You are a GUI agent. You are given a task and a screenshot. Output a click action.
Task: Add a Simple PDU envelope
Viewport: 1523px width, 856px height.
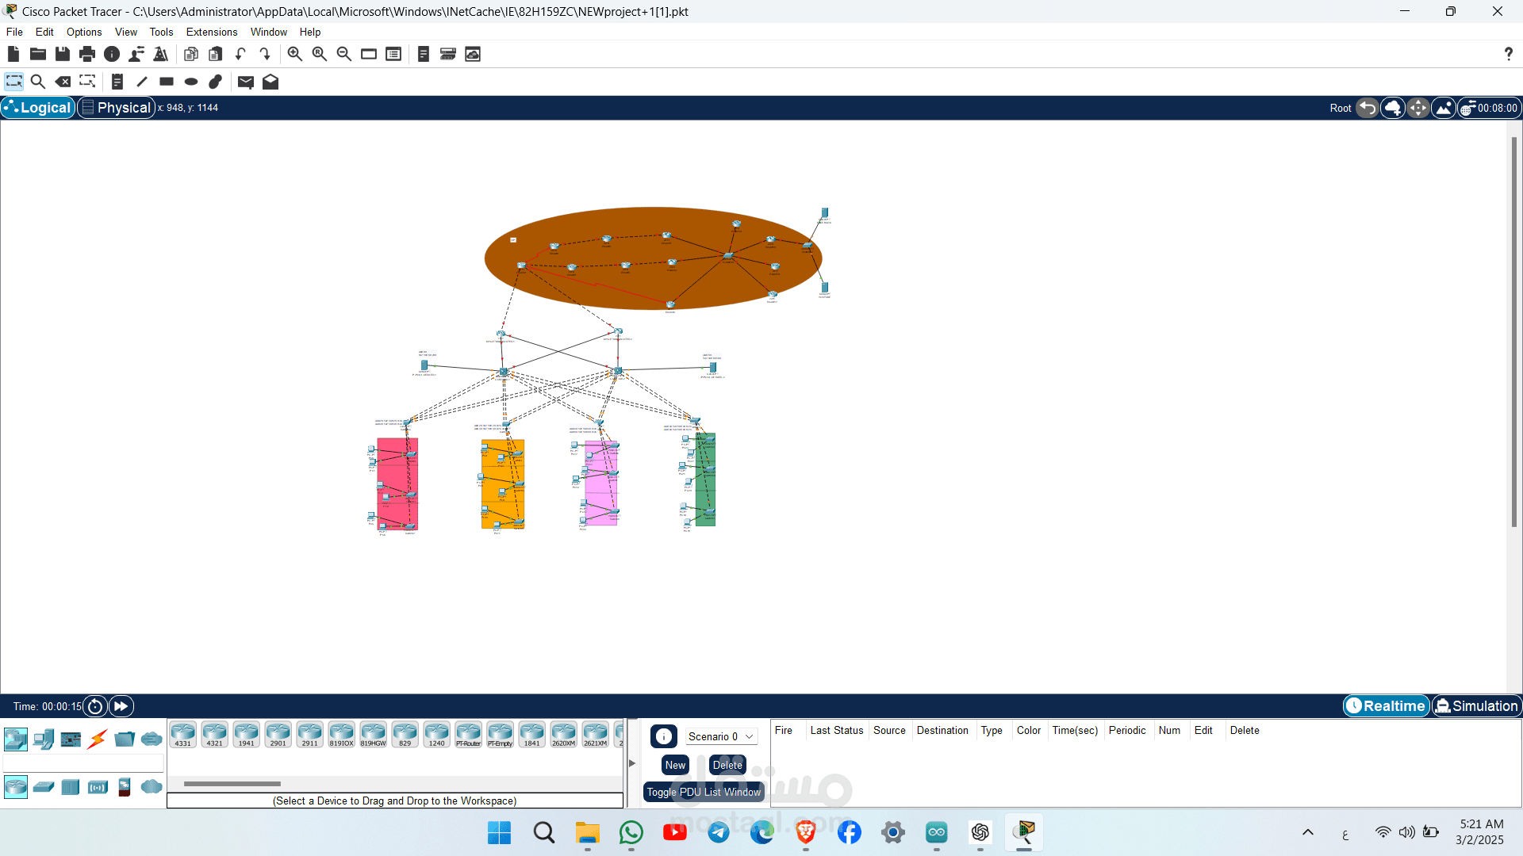click(x=246, y=82)
